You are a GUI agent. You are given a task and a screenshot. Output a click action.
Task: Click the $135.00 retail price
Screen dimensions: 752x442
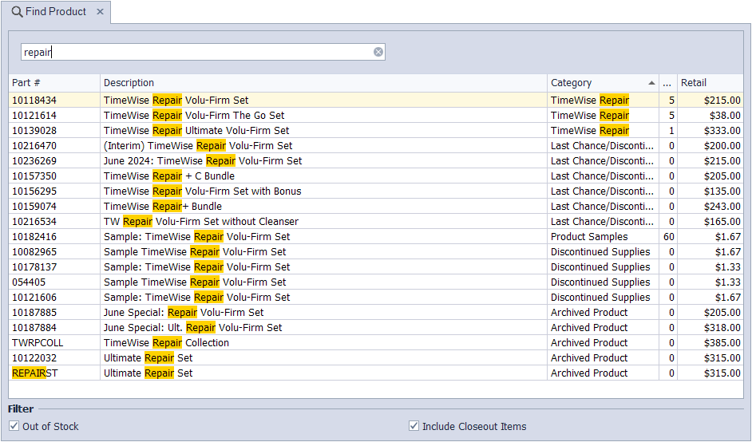[722, 191]
